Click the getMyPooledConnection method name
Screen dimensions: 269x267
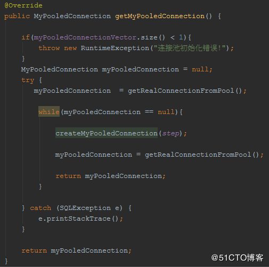(160, 17)
